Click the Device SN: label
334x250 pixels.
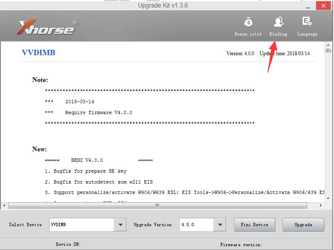coord(68,244)
